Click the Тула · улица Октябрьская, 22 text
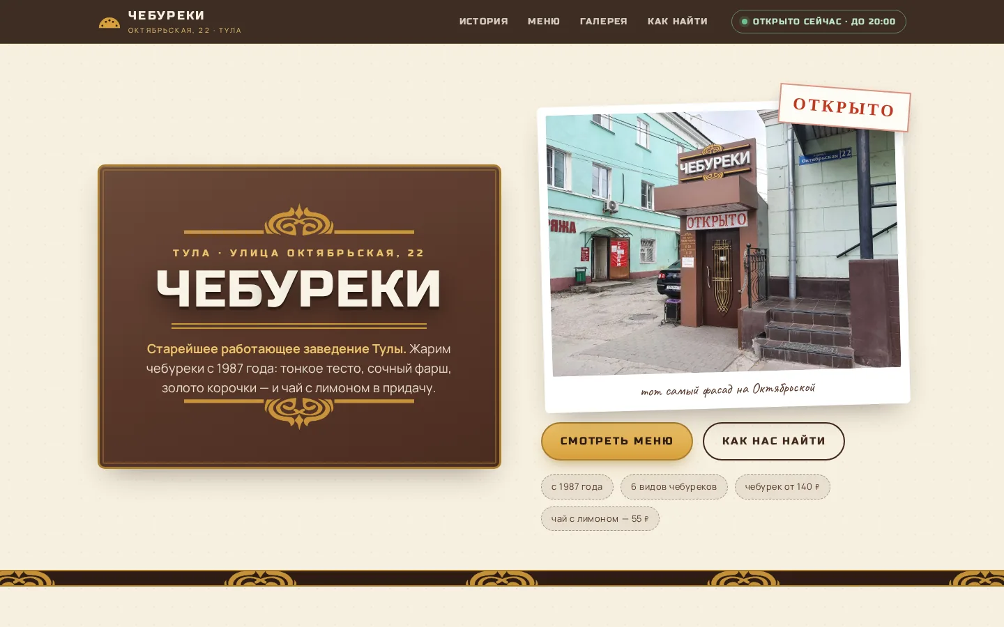The image size is (1004, 627). click(299, 253)
